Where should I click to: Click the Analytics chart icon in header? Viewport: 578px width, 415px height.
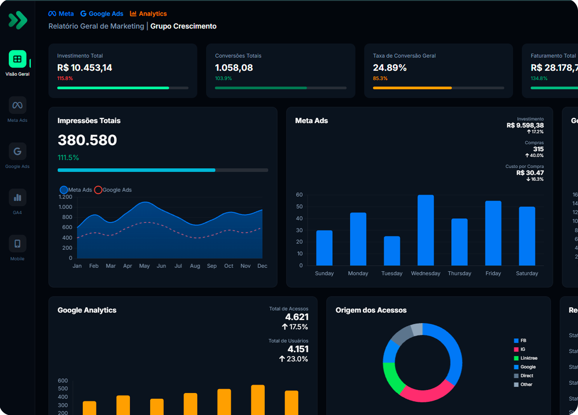pyautogui.click(x=133, y=14)
